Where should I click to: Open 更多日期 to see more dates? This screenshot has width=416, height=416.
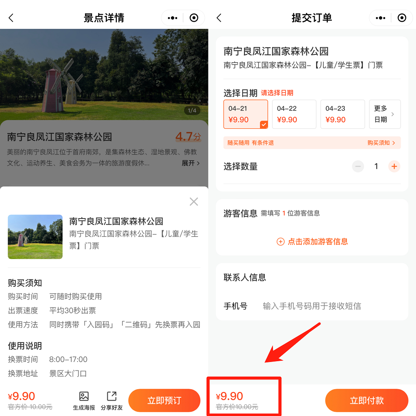tap(384, 114)
